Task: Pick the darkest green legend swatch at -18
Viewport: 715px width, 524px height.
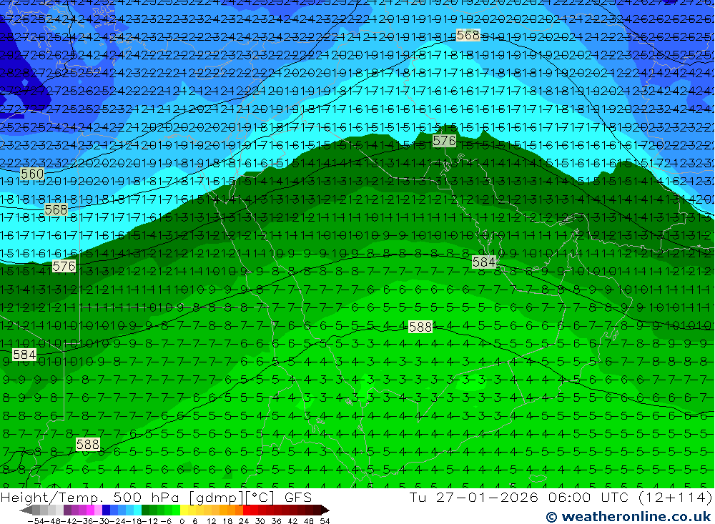Action: pos(145,510)
